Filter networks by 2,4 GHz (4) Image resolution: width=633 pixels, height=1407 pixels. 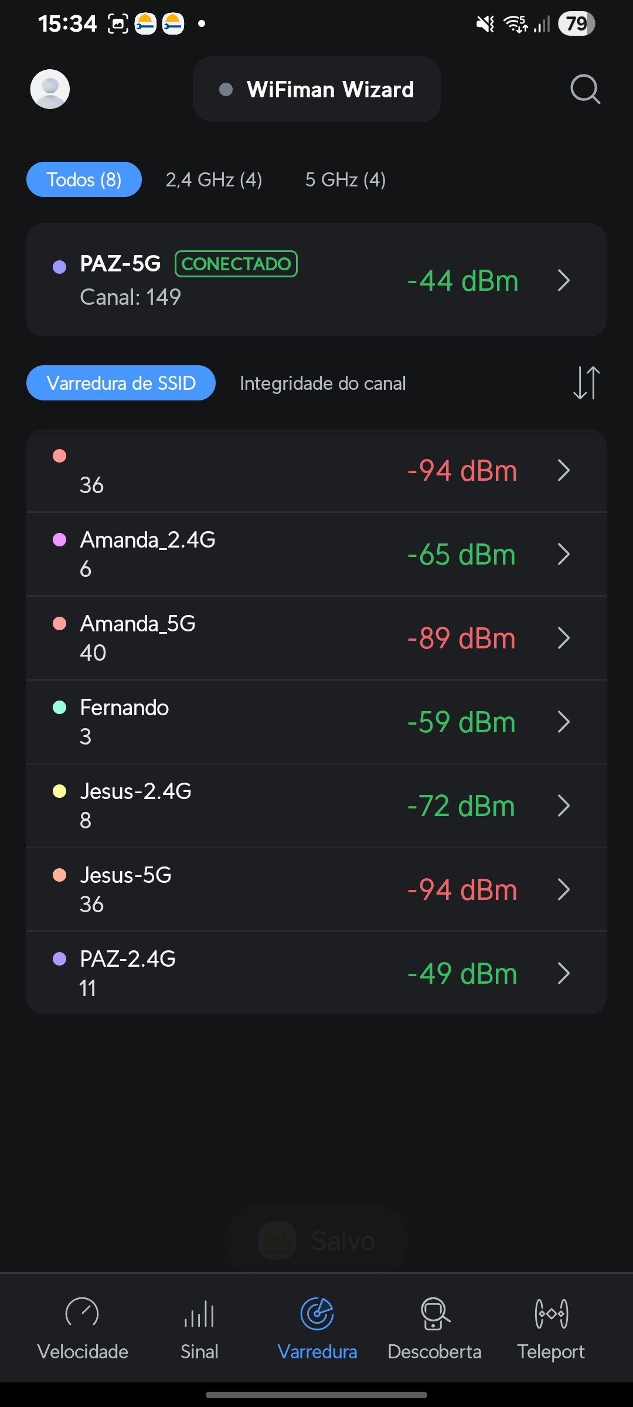(214, 179)
